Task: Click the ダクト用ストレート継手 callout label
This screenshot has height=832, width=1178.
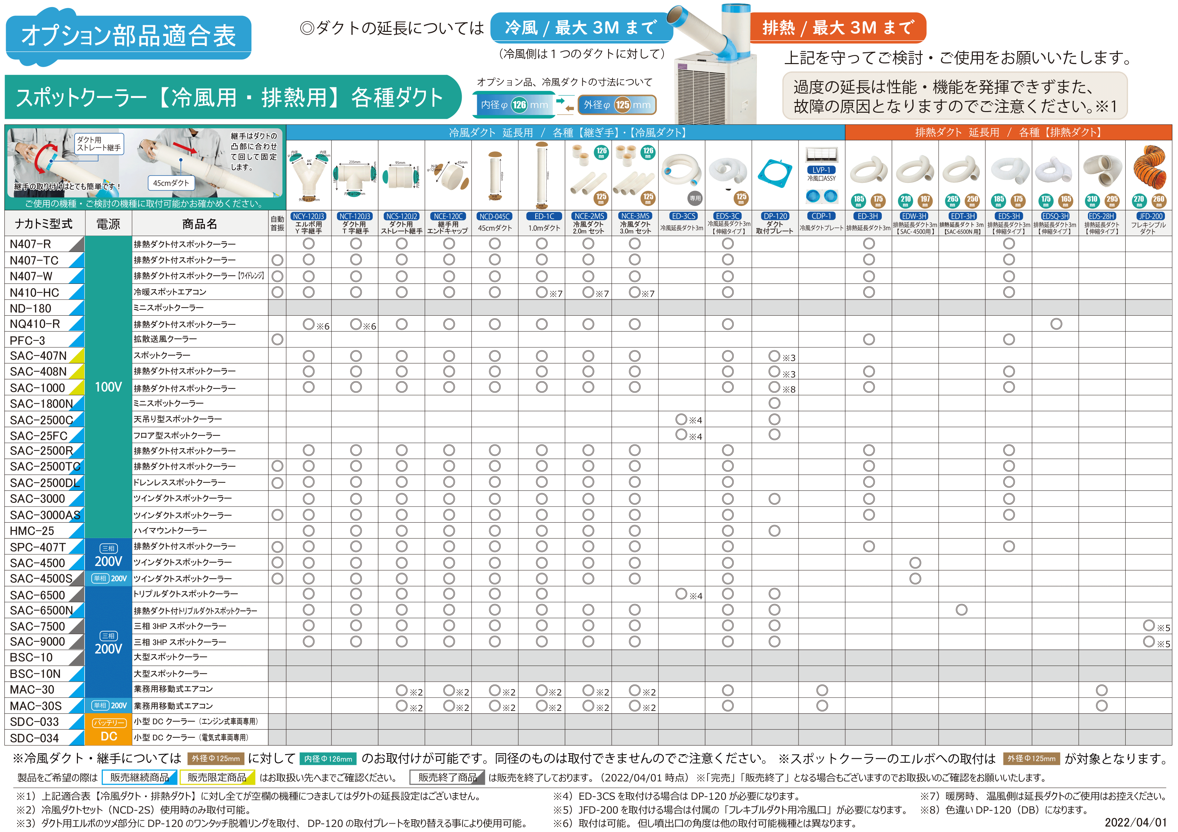Action: click(x=99, y=144)
